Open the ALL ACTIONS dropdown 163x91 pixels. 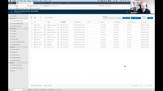coord(49,18)
